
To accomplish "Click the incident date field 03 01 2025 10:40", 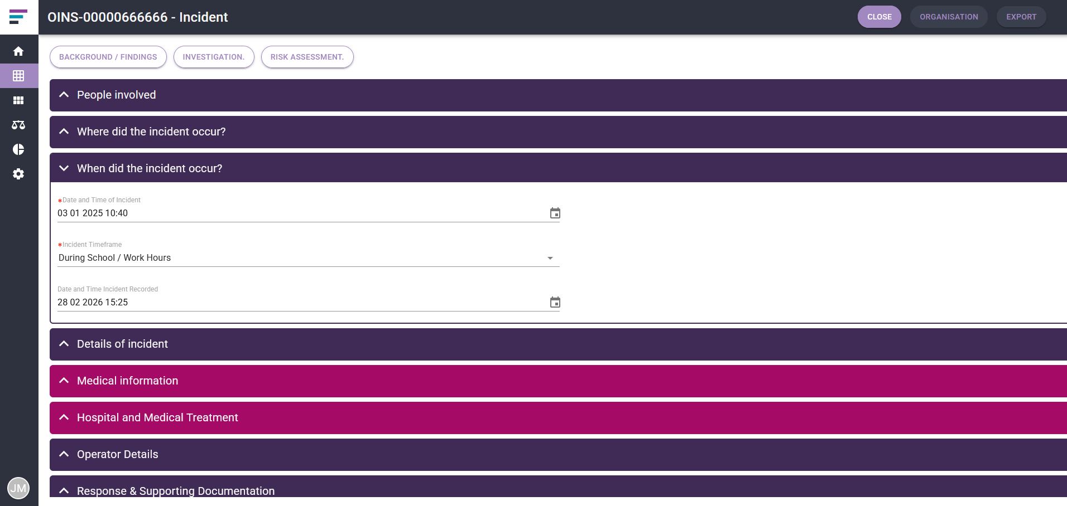I will [301, 213].
